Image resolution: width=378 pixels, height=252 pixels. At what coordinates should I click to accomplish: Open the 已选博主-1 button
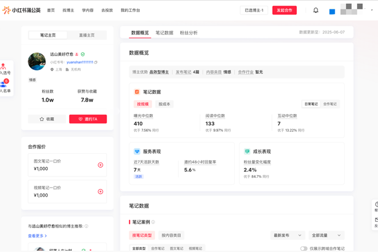click(x=254, y=10)
